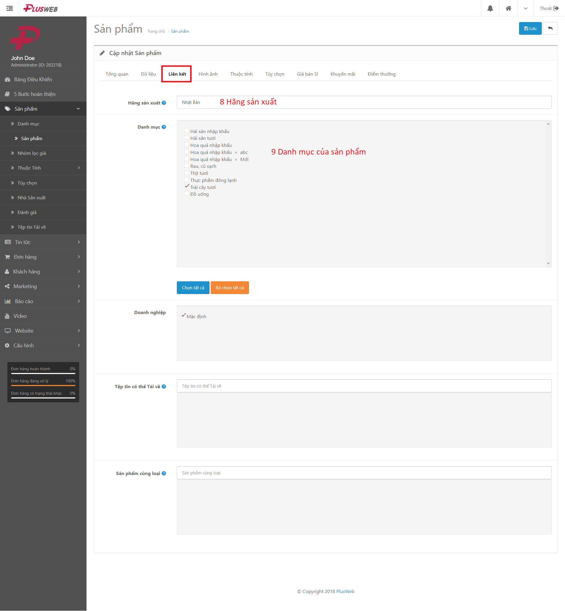Toggle the Trái cây tươi checkbox
Screen dimensions: 565x611
[186, 186]
